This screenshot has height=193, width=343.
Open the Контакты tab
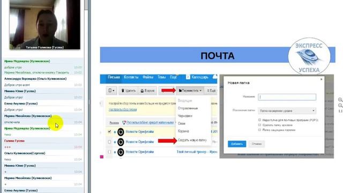(x=131, y=77)
